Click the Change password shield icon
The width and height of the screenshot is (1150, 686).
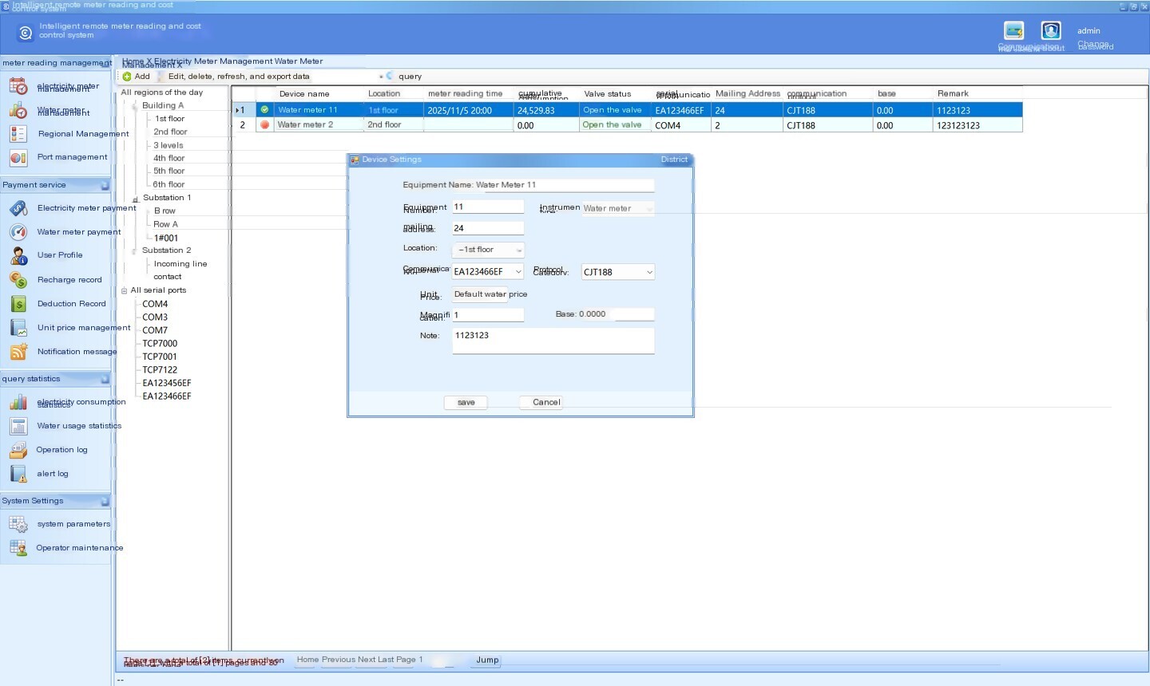(1051, 30)
